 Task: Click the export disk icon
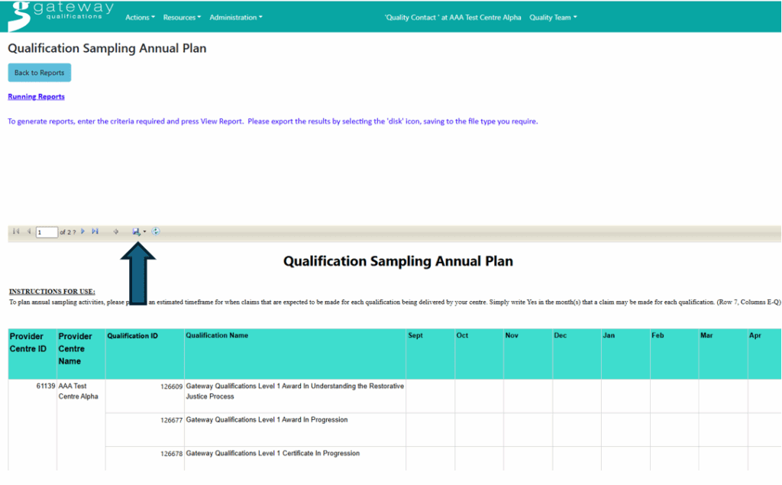pyautogui.click(x=136, y=231)
